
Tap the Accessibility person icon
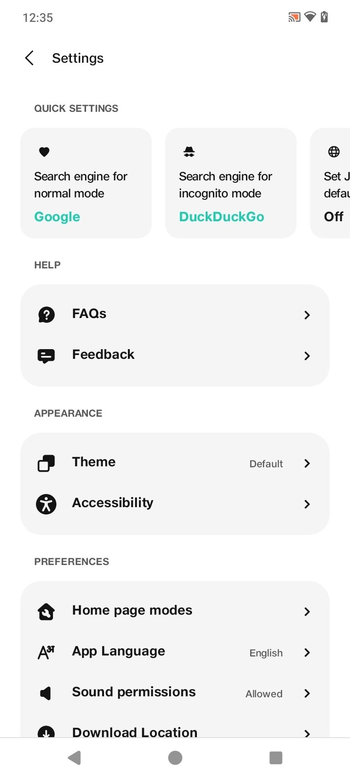point(46,504)
